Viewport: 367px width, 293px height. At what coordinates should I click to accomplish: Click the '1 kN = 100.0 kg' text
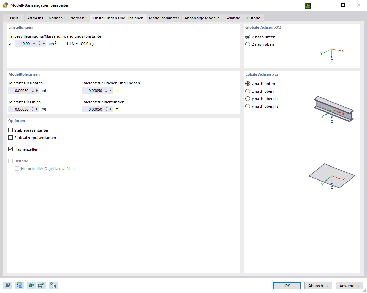point(80,44)
